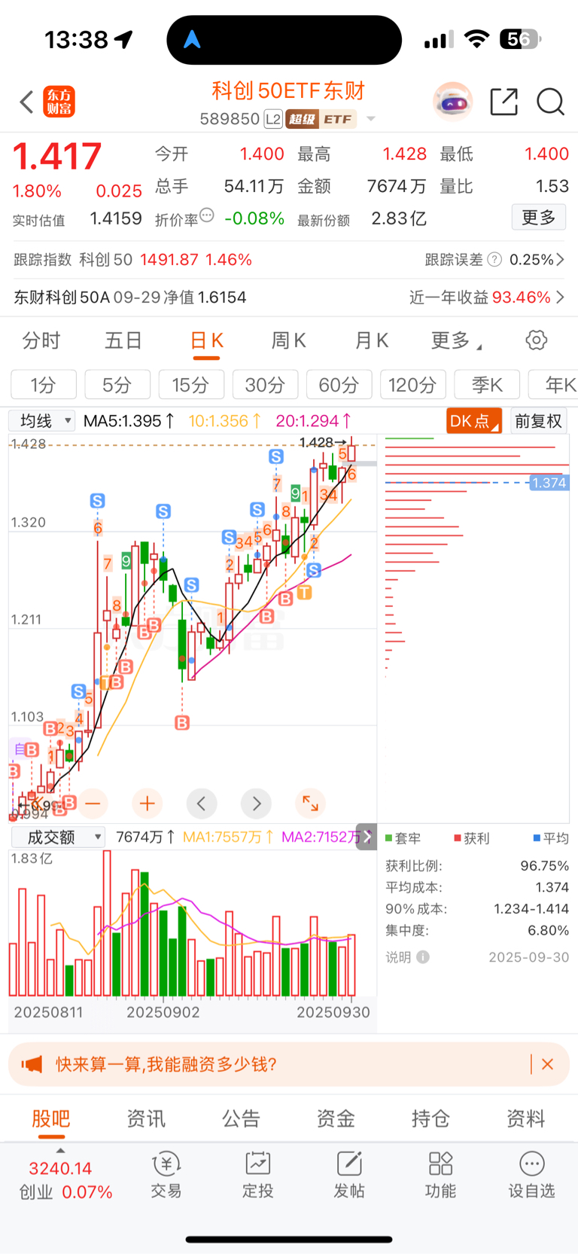Dismiss the margin financing banner
578x1254 pixels.
point(548,1064)
